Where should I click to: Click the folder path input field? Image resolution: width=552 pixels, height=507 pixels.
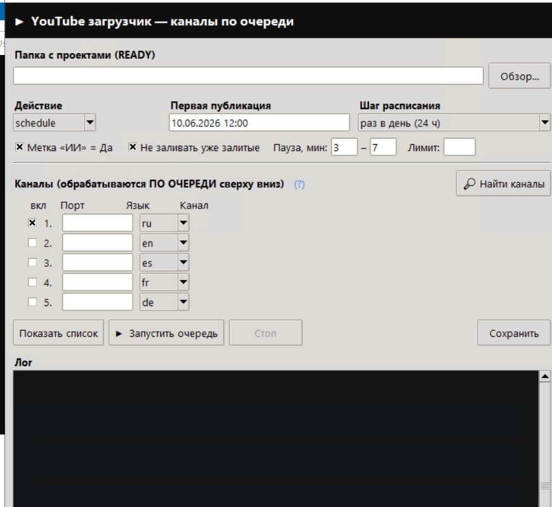pos(248,76)
